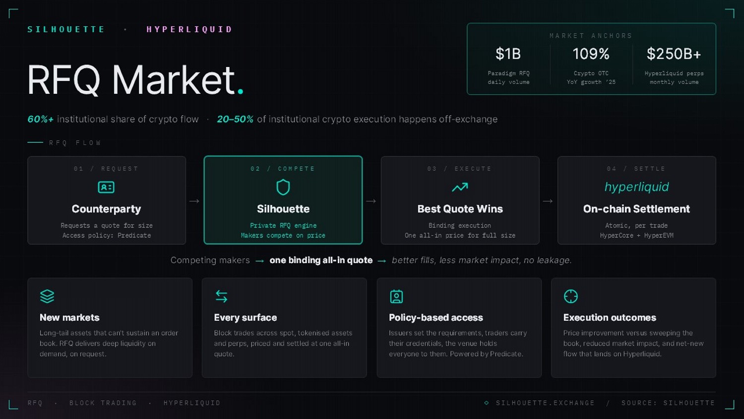Select the 02 / COMPETE Silhouette card
This screenshot has height=419, width=744.
click(283, 200)
